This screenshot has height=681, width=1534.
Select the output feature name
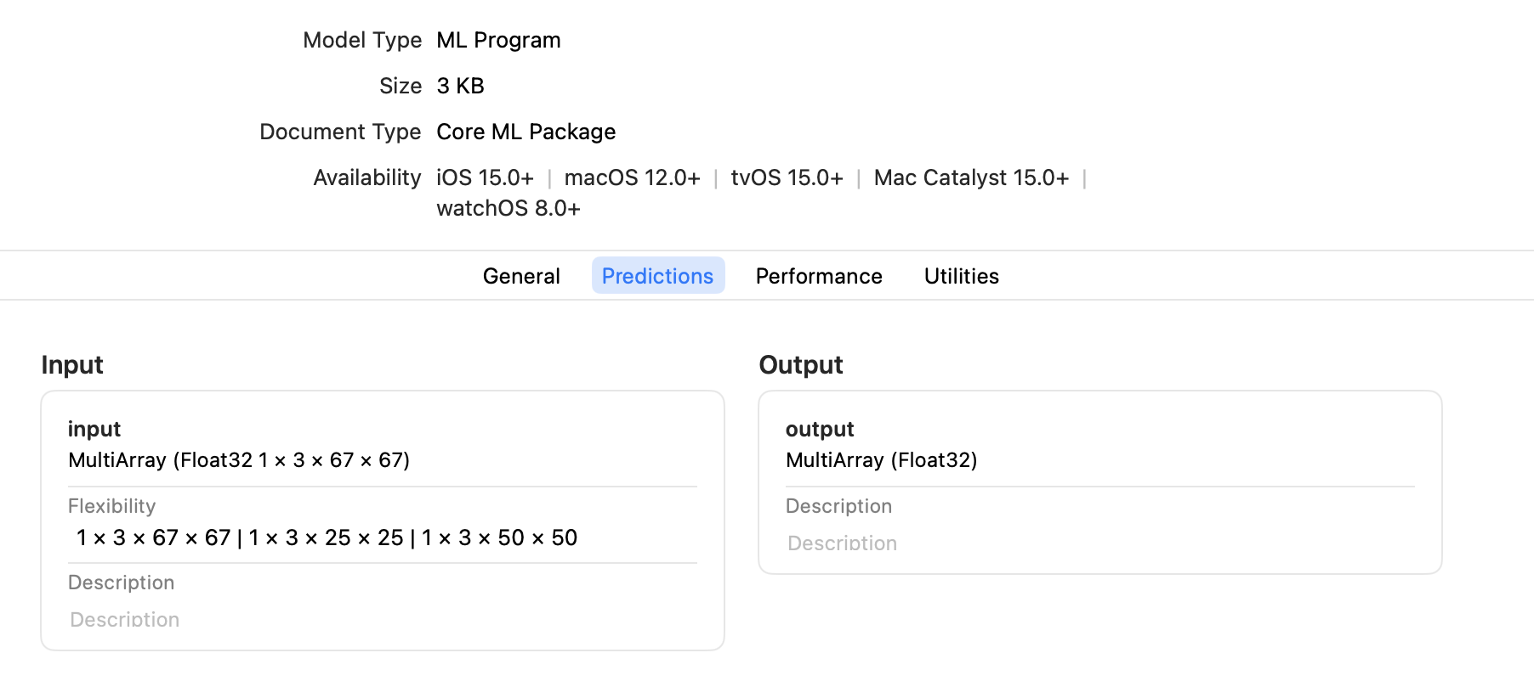tap(820, 429)
